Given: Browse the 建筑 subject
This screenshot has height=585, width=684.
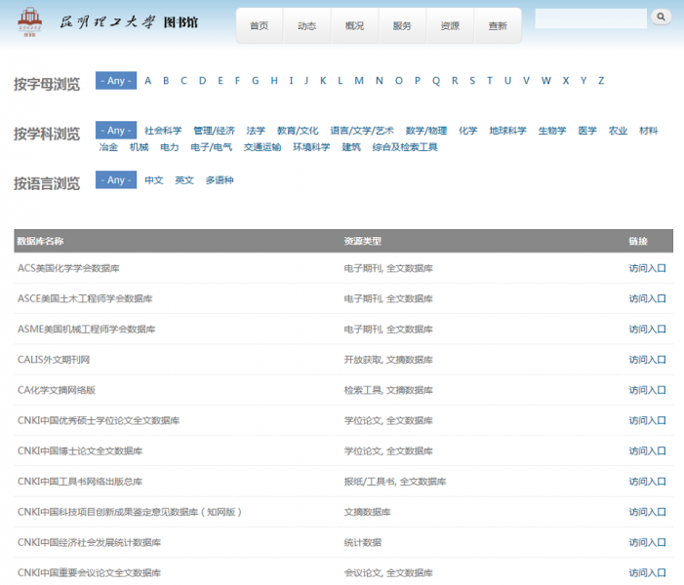Looking at the screenshot, I should coord(351,147).
